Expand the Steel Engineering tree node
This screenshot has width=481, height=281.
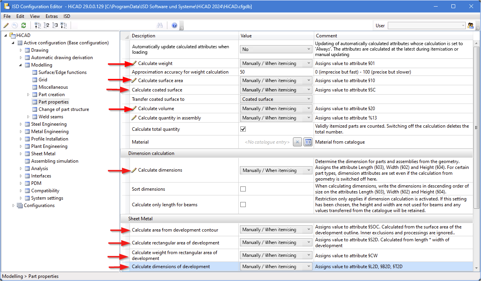(x=21, y=124)
